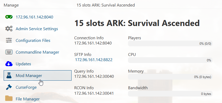222x103 pixels.
Task: Click the sliders icon for Configuration Files
Action: click(x=9, y=40)
